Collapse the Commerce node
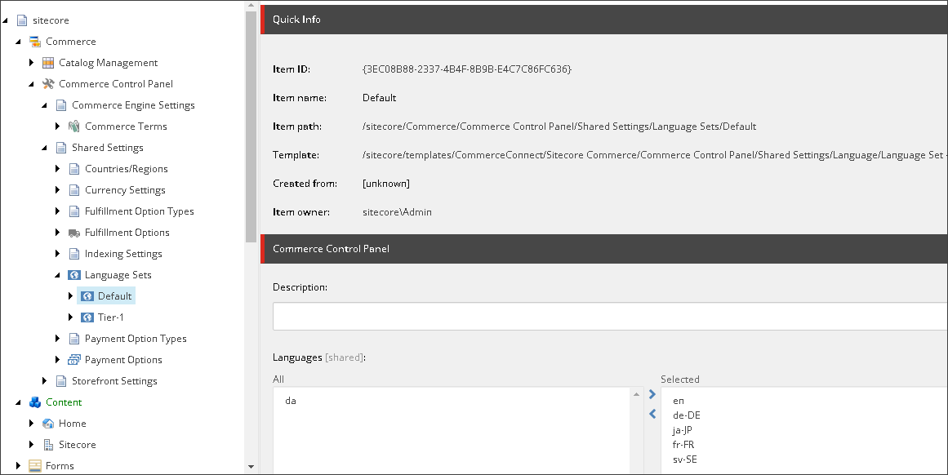 tap(18, 42)
